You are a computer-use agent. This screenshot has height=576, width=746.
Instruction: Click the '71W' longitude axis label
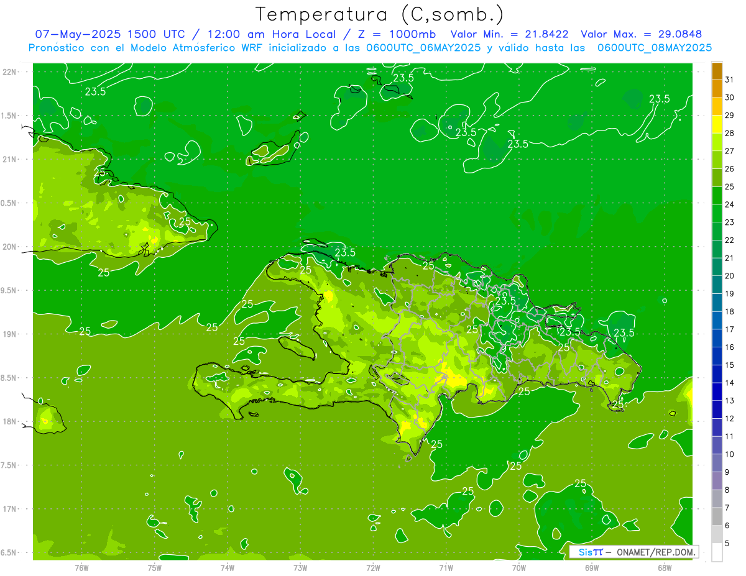(x=446, y=567)
